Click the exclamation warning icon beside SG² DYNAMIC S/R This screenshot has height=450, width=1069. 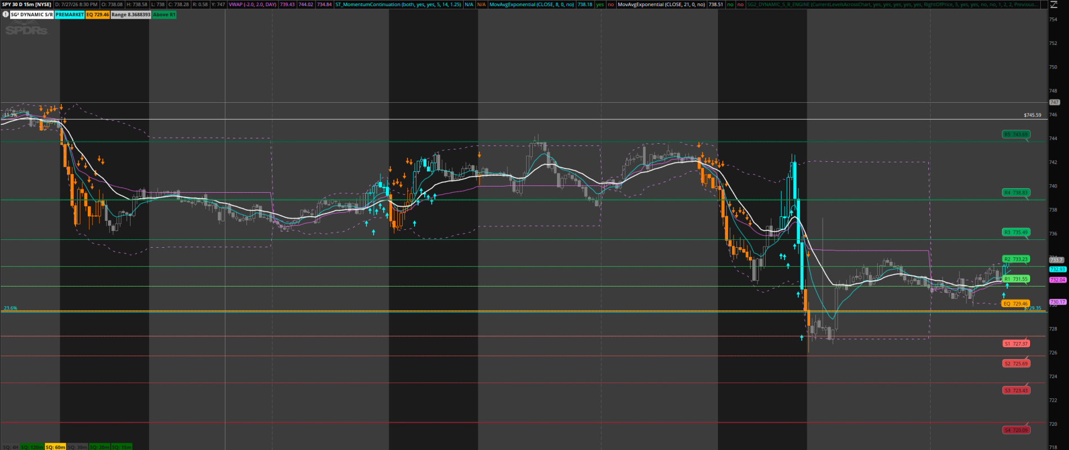coord(6,15)
